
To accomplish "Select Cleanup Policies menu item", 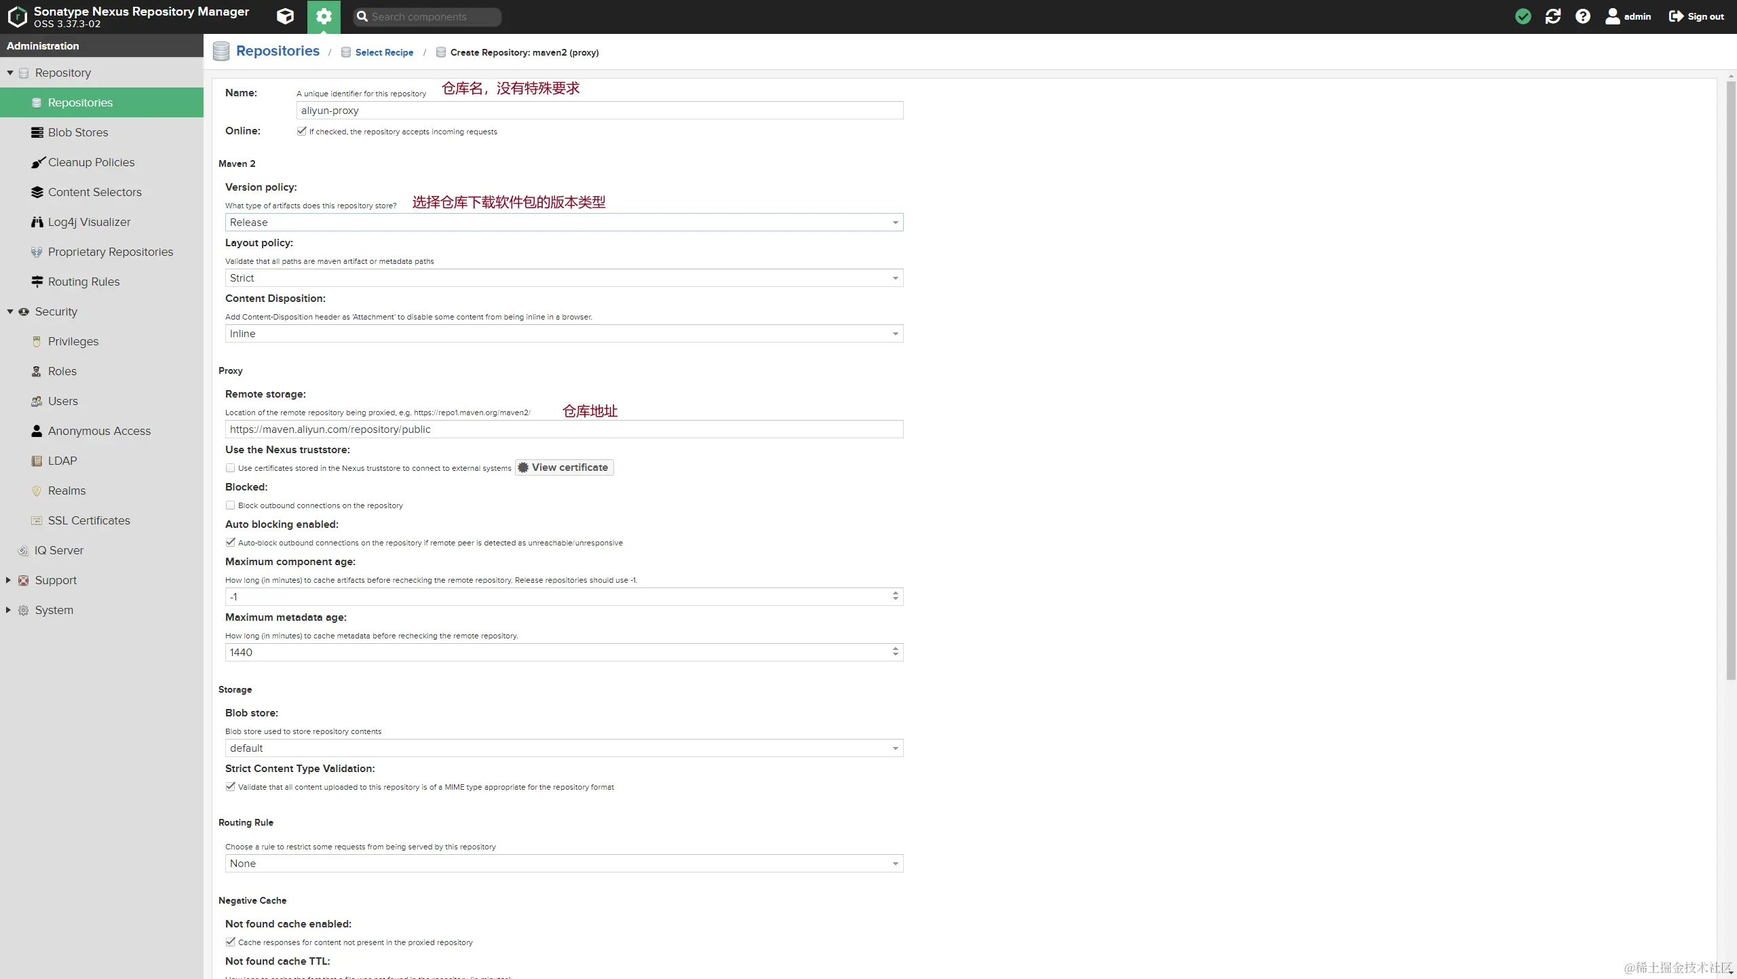I will tap(91, 162).
